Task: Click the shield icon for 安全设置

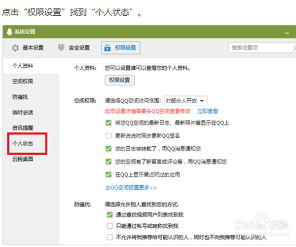Action: point(61,47)
